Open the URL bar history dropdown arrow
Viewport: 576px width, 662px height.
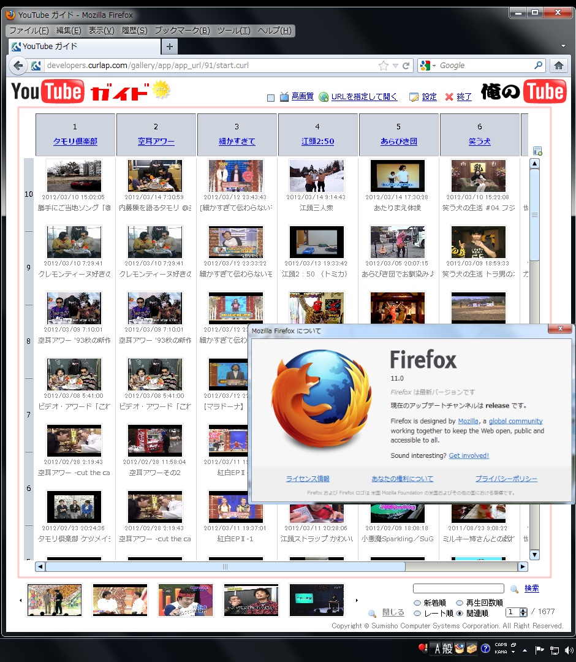pyautogui.click(x=395, y=66)
